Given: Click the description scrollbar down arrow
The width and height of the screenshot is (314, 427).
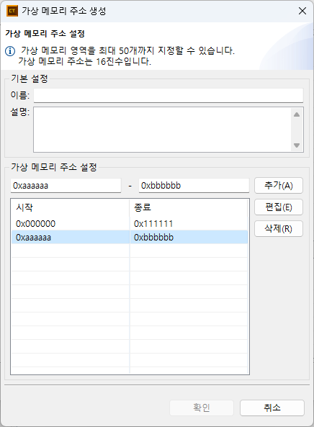Looking at the screenshot, I should pos(297,145).
